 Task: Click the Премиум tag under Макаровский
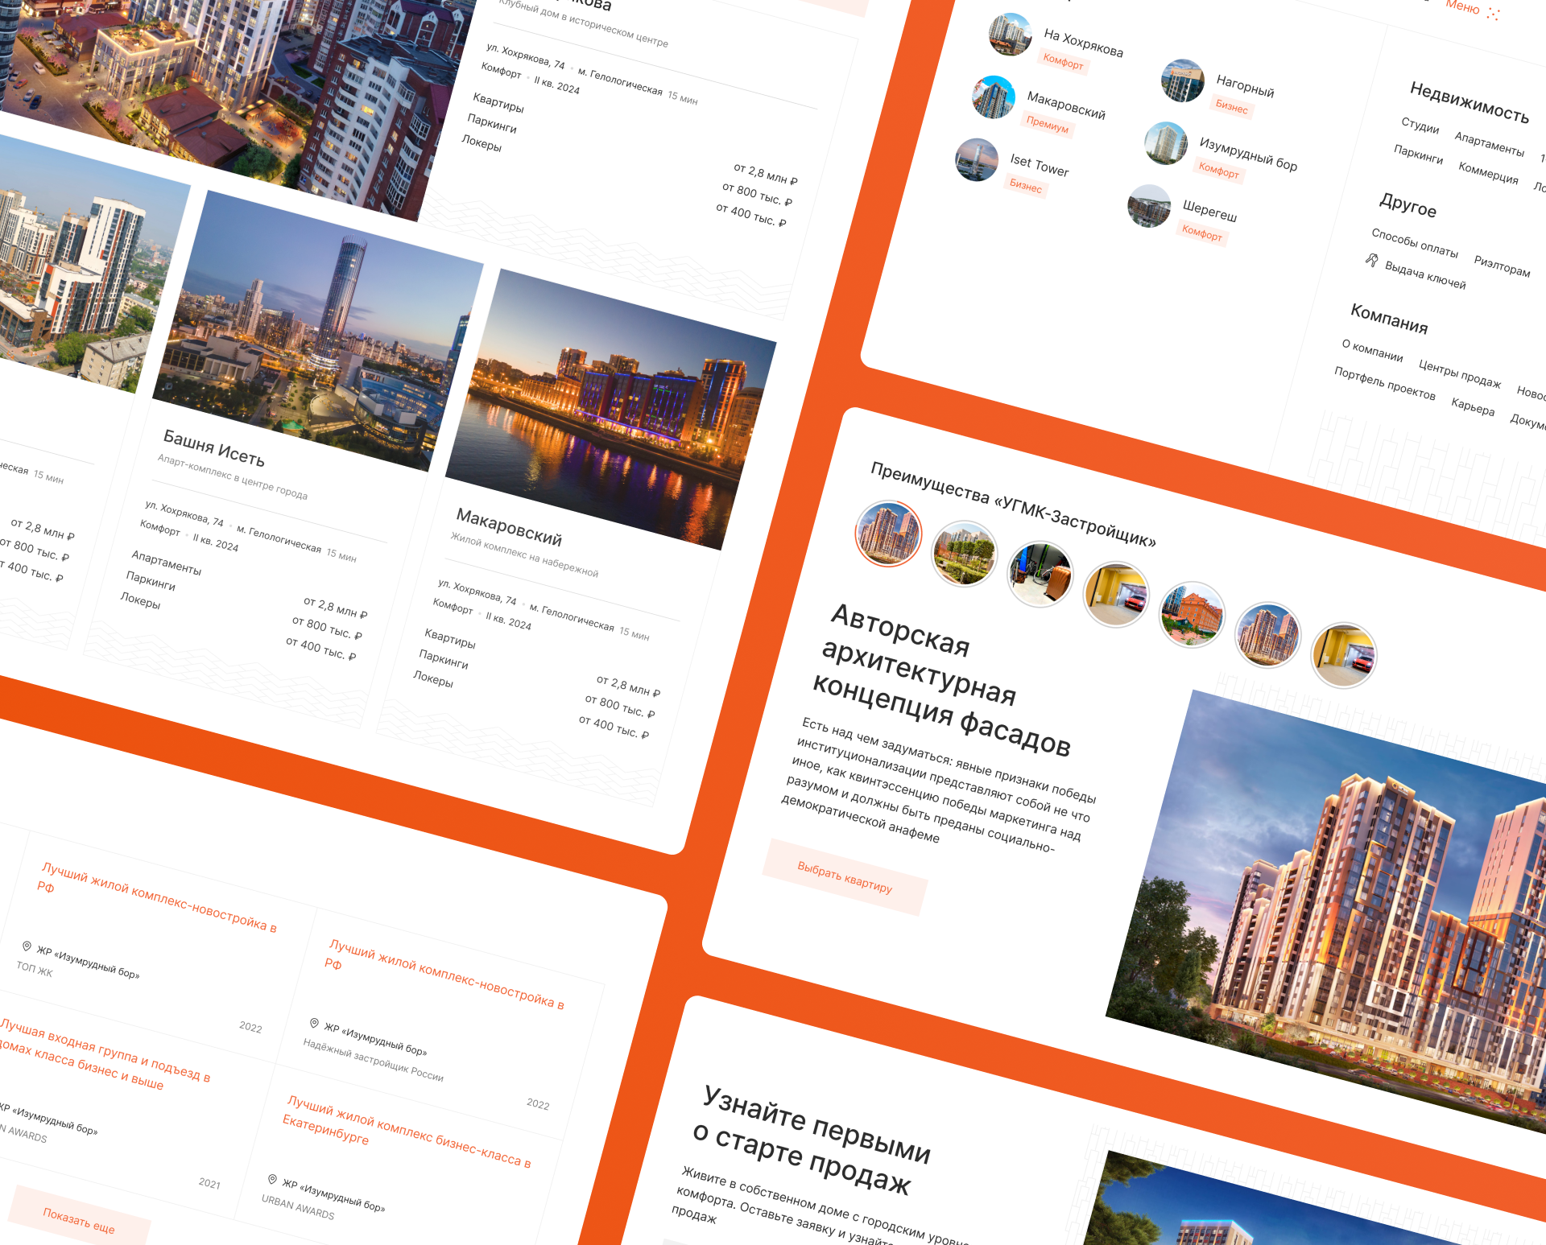click(1047, 124)
